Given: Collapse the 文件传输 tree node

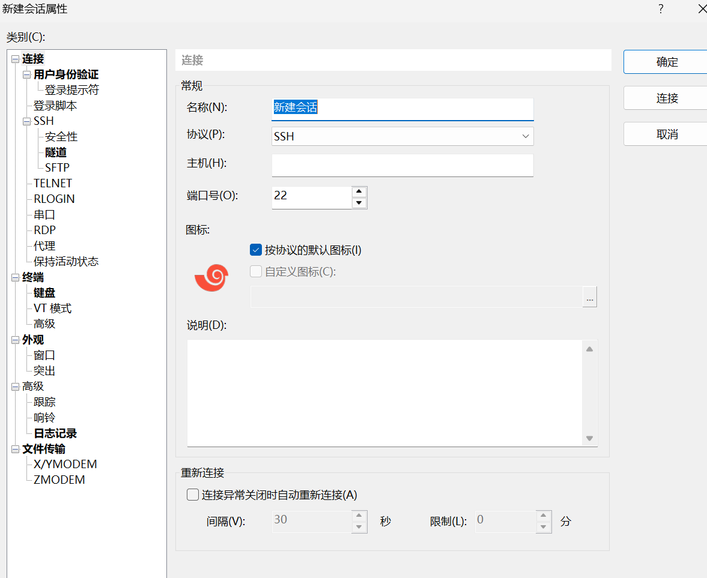Looking at the screenshot, I should 16,449.
